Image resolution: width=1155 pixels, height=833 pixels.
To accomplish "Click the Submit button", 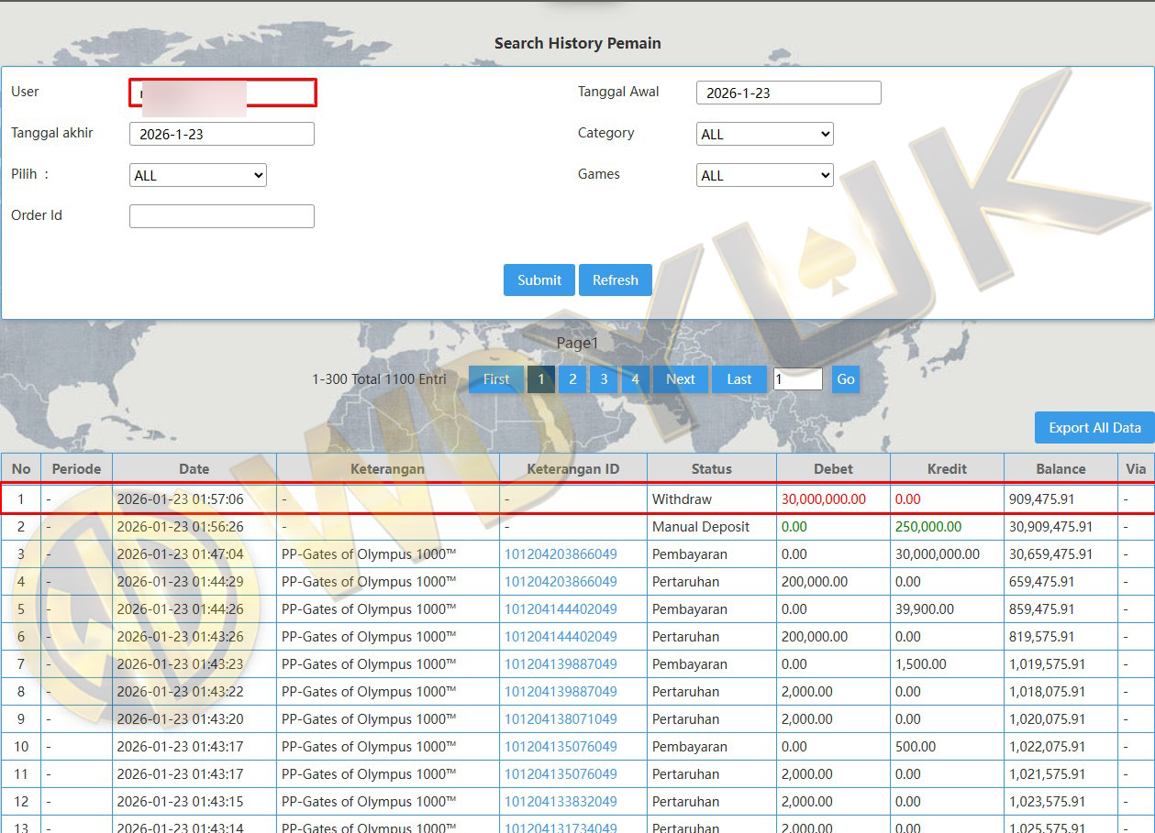I will tap(539, 280).
